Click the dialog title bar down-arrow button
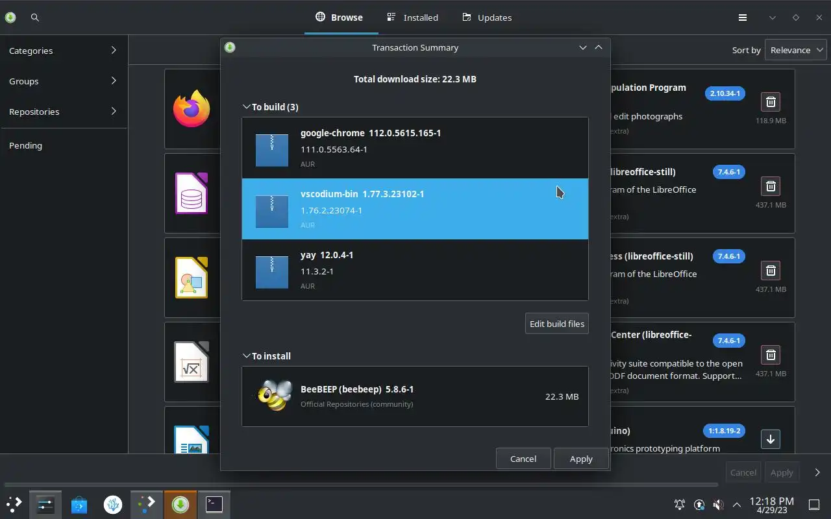This screenshot has width=831, height=519. (x=583, y=47)
